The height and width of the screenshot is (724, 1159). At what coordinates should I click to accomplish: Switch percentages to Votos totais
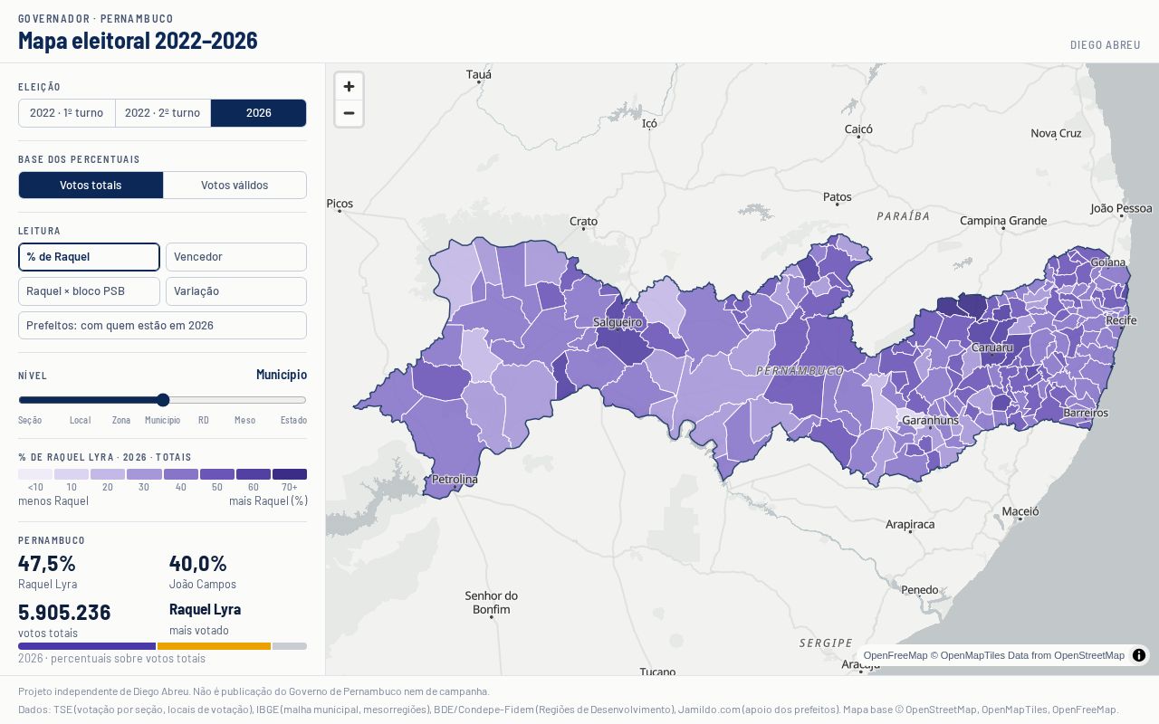coord(91,186)
